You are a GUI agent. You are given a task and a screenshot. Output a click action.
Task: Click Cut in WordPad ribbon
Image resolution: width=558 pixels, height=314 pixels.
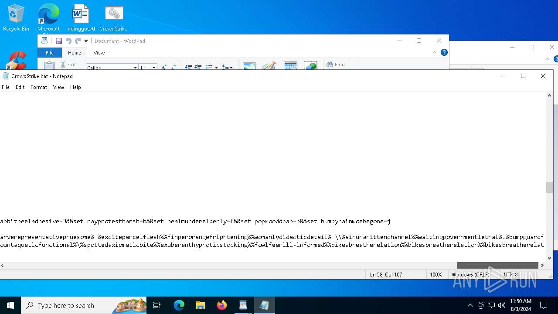pyautogui.click(x=68, y=65)
